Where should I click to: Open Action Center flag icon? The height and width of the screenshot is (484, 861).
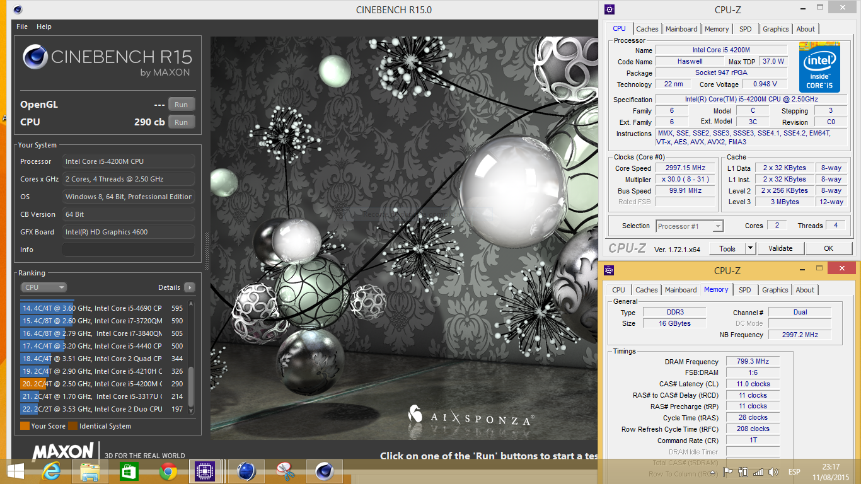pyautogui.click(x=728, y=472)
